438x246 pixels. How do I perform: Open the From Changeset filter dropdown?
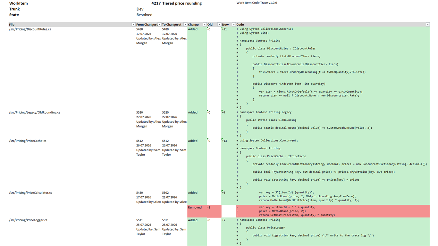pos(160,25)
